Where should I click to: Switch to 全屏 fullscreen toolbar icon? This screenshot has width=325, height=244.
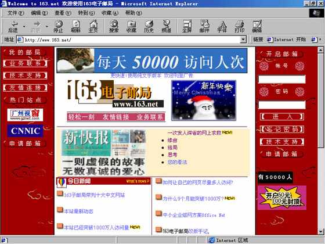pyautogui.click(x=187, y=26)
